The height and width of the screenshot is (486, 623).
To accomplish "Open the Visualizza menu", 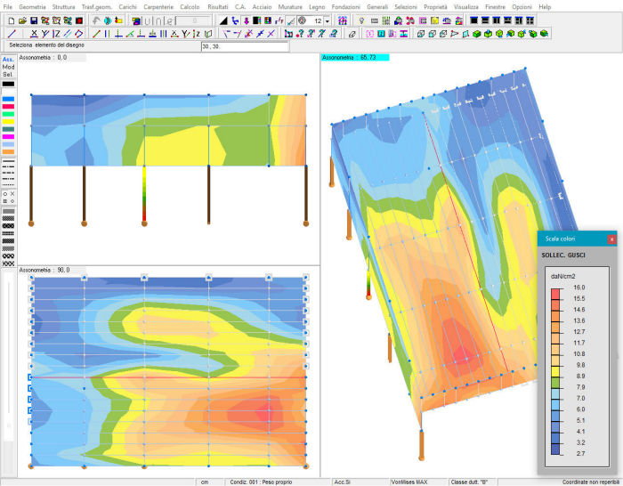I will tap(465, 6).
